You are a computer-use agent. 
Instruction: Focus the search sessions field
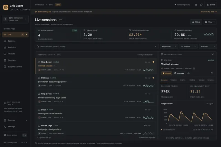pyautogui.click(x=97, y=46)
